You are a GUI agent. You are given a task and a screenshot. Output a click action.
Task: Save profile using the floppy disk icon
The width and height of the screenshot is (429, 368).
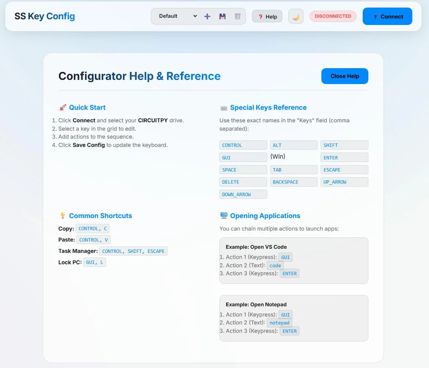click(222, 16)
